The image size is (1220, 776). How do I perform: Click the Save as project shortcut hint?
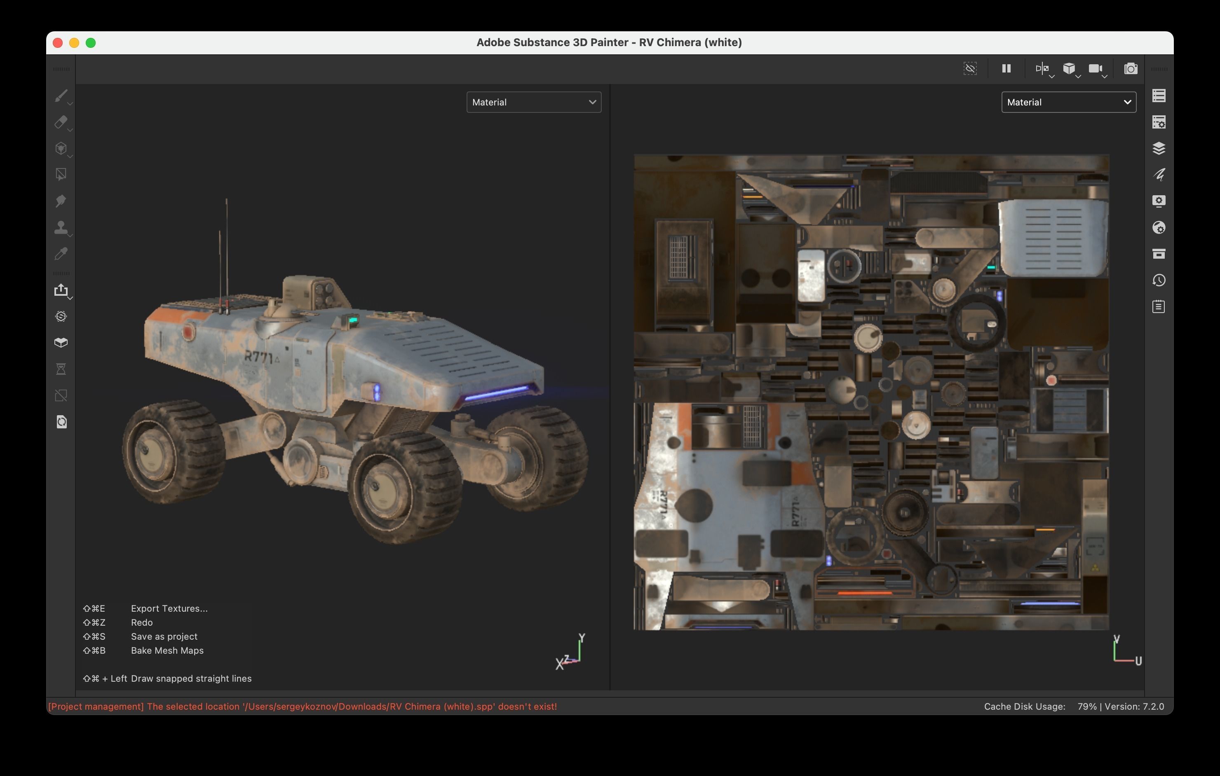[164, 636]
